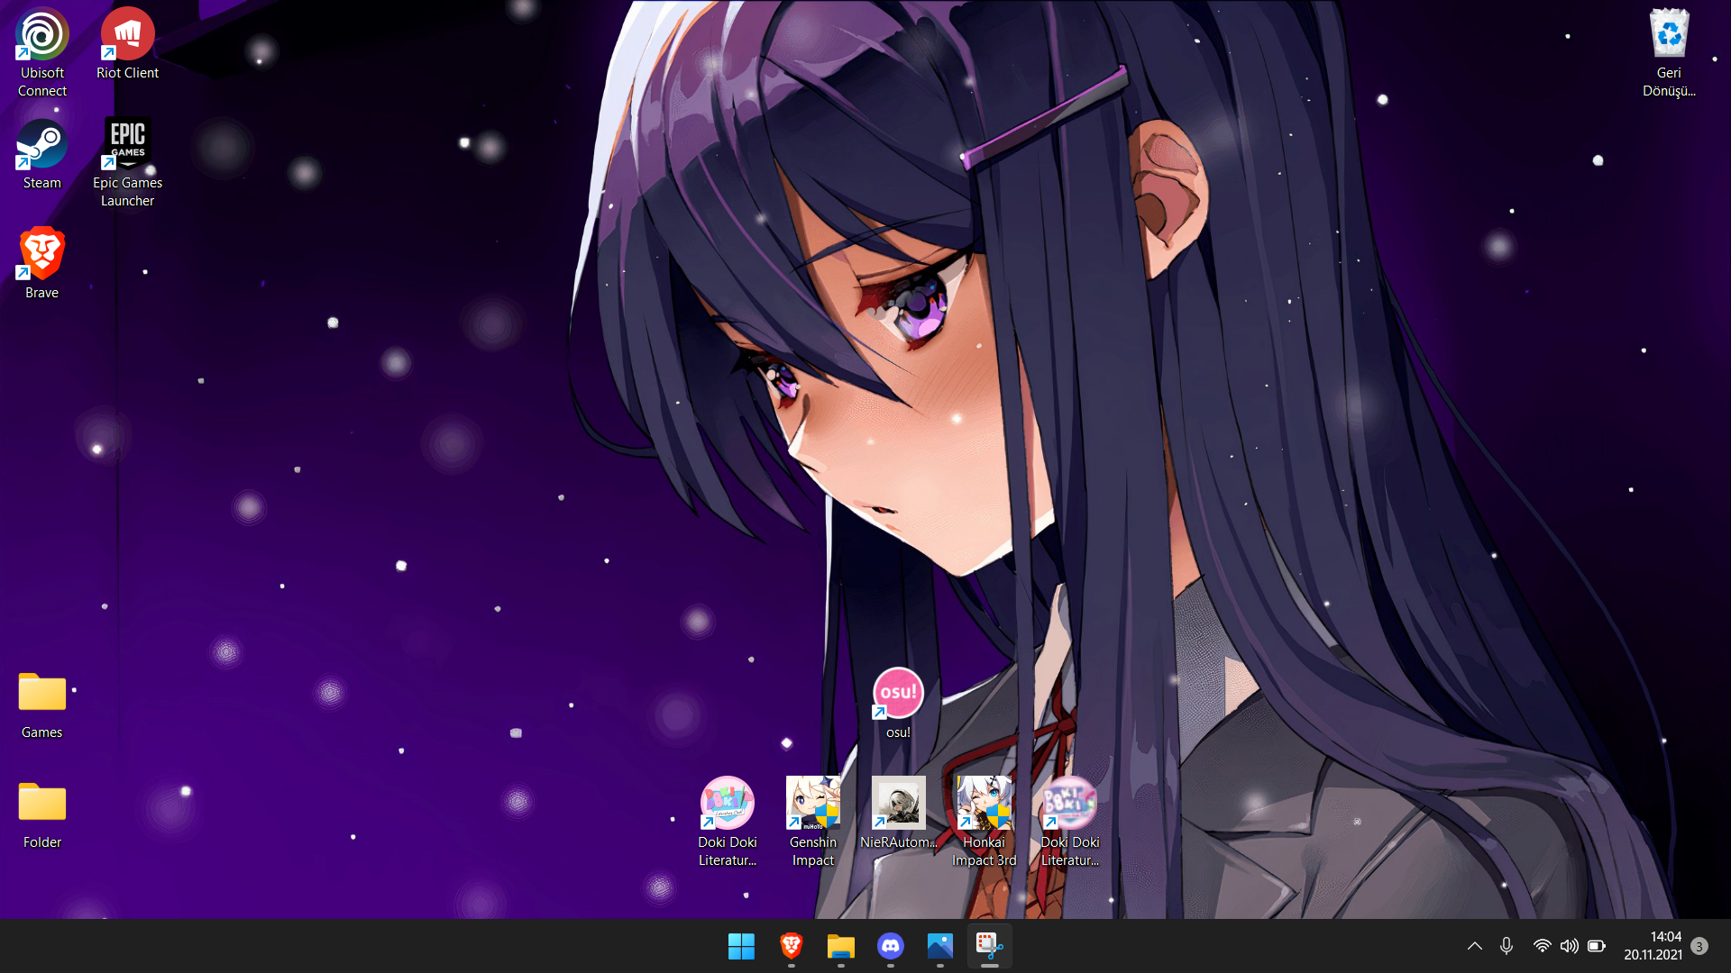The width and height of the screenshot is (1731, 973).
Task: Switch to the active Snipping Tool window
Action: click(989, 946)
